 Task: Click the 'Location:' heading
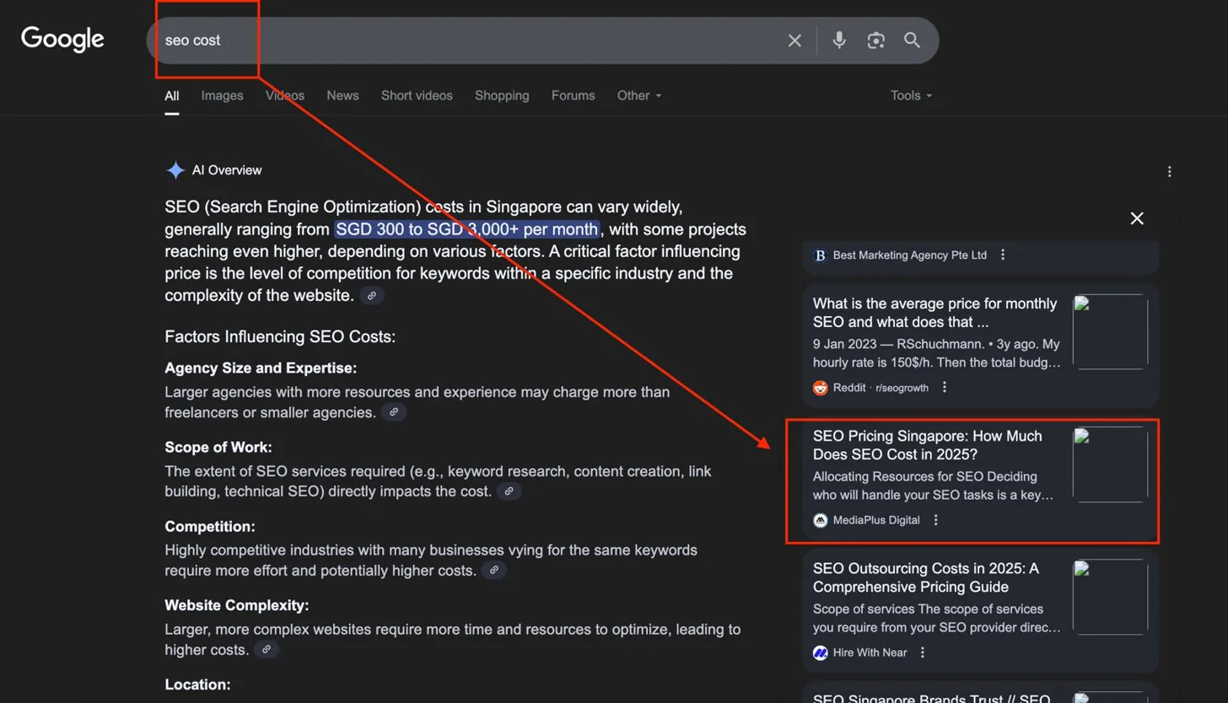(x=197, y=684)
